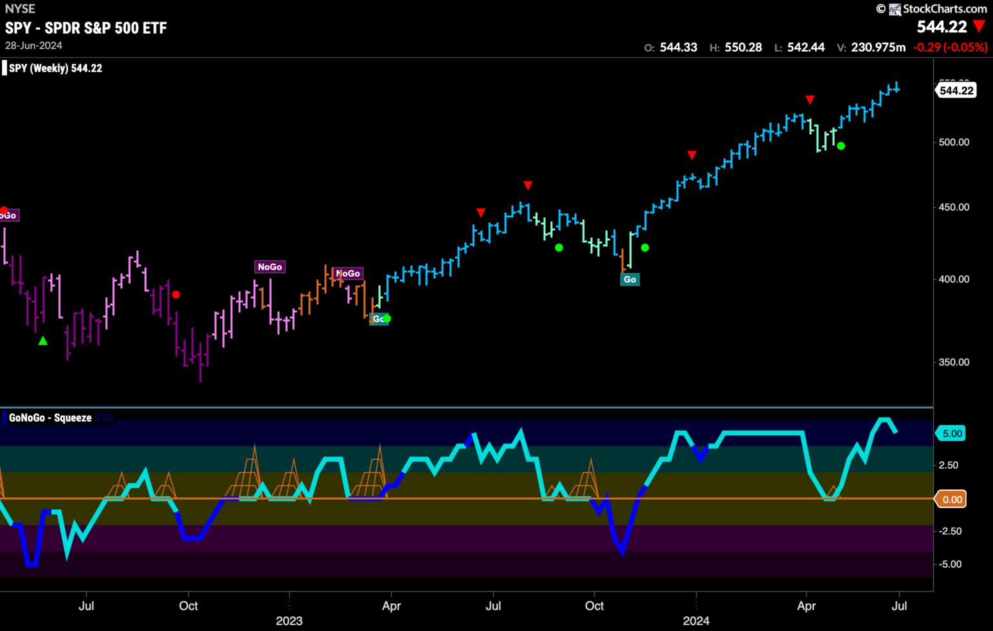The height and width of the screenshot is (631, 993).
Task: Click the red down arrow beside header price
Action: click(x=979, y=27)
